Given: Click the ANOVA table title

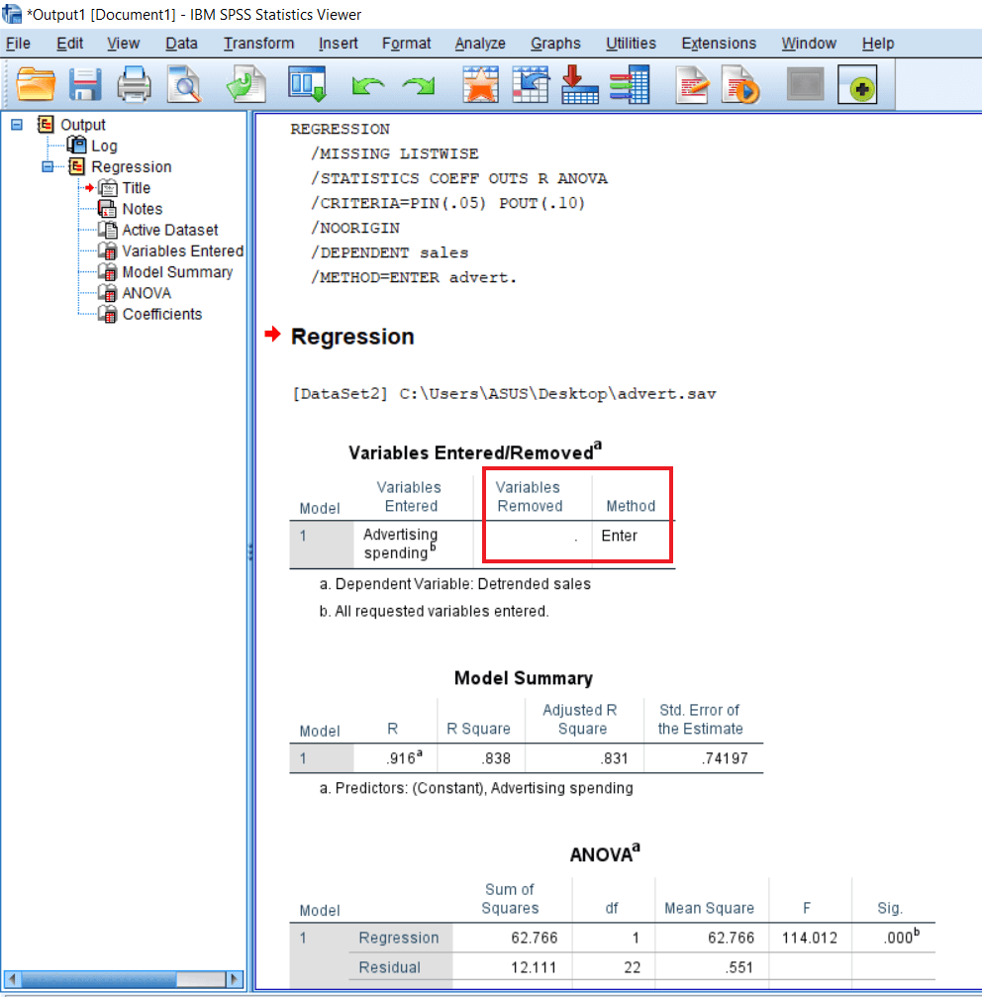Looking at the screenshot, I should (605, 854).
